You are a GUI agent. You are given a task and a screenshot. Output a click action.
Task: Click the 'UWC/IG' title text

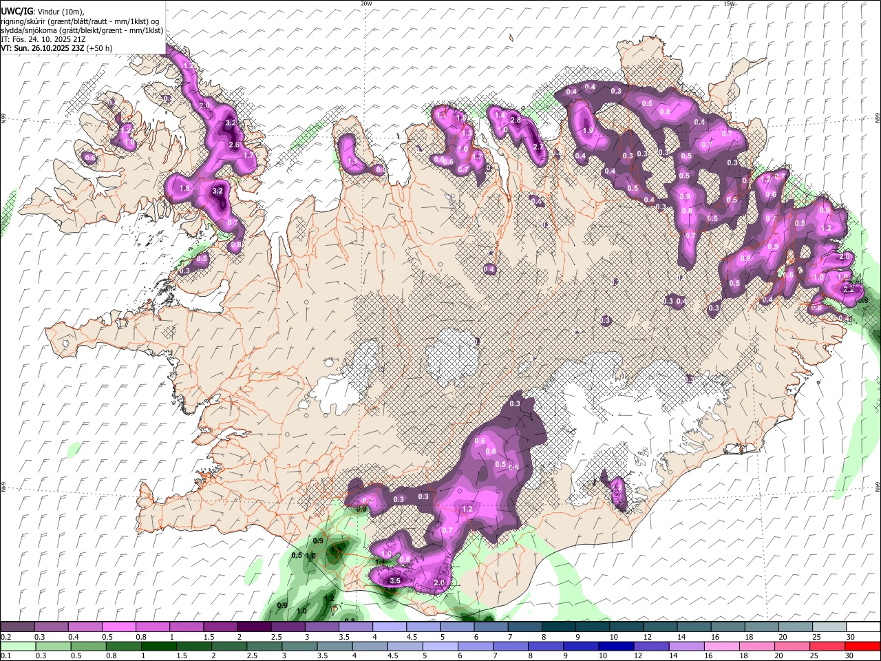[16, 12]
